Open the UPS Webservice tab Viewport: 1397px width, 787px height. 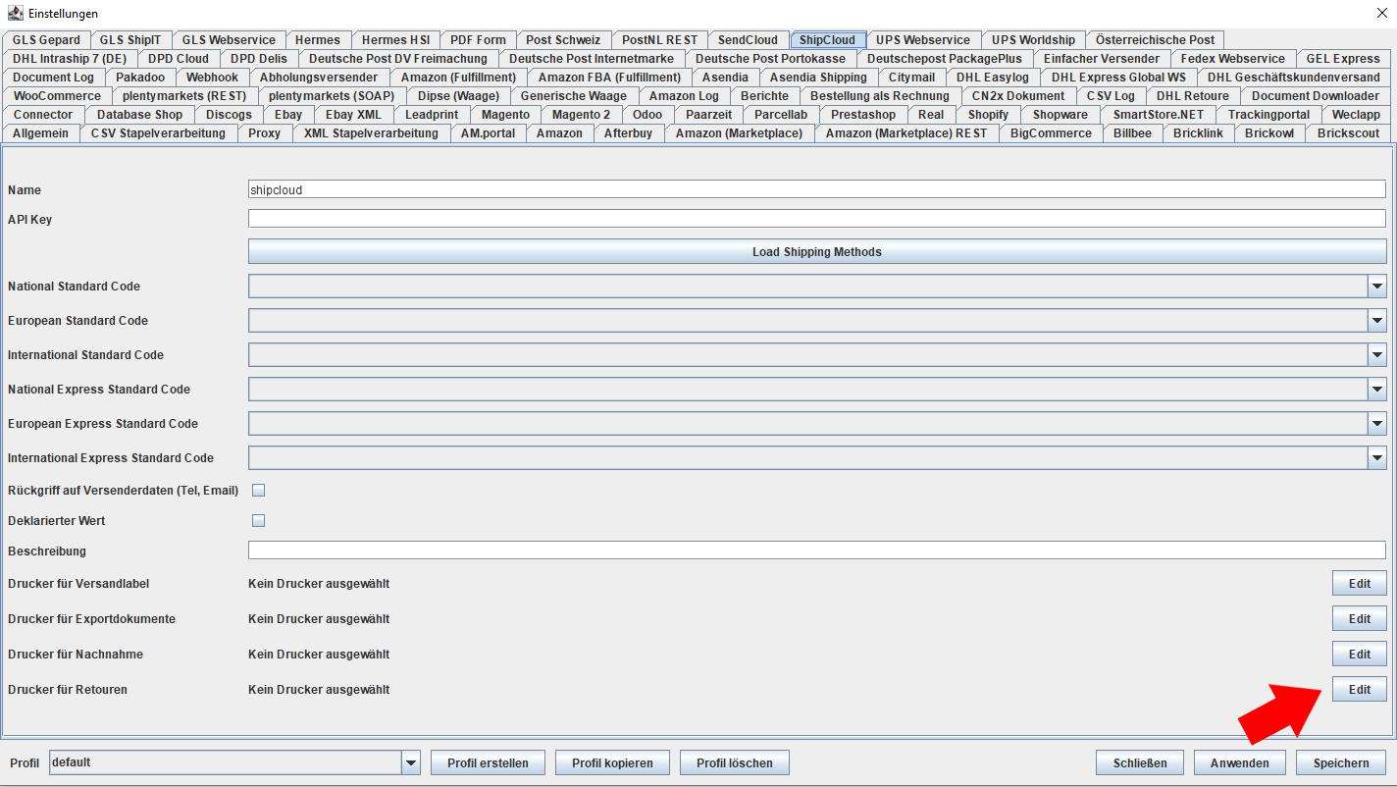923,40
